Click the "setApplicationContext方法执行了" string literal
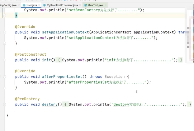Image resolution: width=194 pixels, height=131 pixels. coord(110,38)
